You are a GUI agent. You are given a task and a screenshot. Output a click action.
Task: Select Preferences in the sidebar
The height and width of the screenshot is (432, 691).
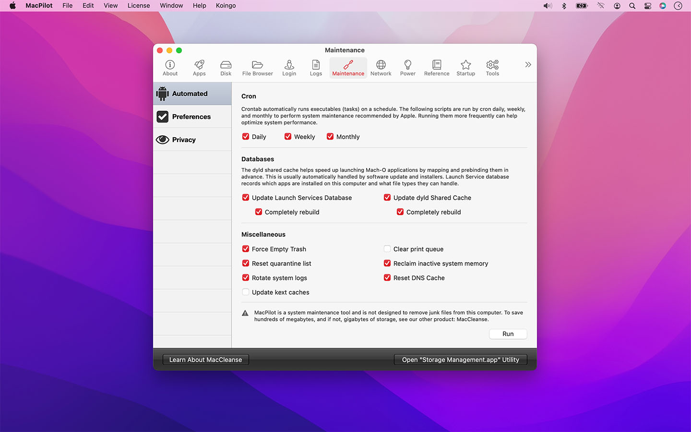[192, 117]
